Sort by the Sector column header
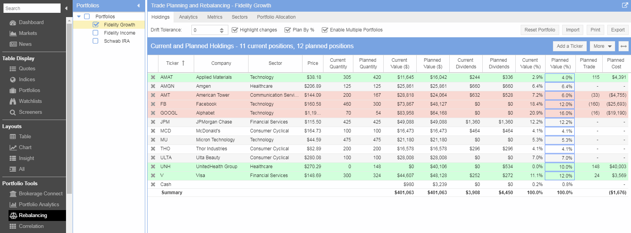Screen dimensions: 631x233 coord(275,63)
